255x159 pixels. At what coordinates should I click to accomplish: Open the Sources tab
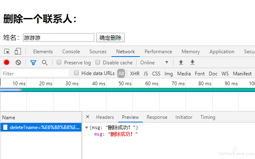pyautogui.click(x=98, y=52)
